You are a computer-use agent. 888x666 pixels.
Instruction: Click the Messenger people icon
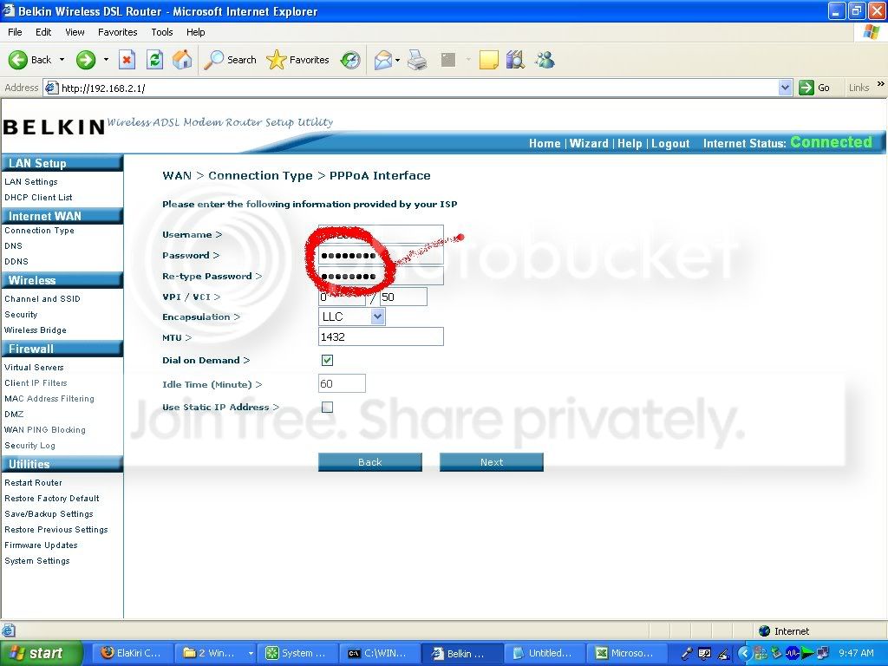pos(545,60)
